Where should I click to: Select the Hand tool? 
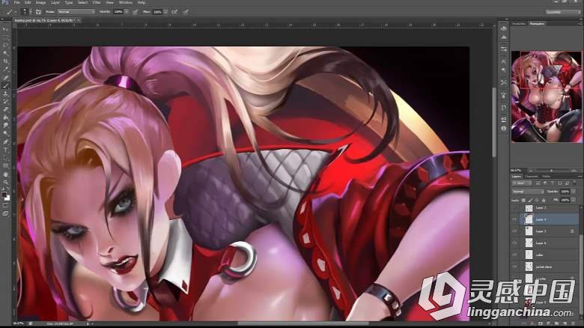5,174
